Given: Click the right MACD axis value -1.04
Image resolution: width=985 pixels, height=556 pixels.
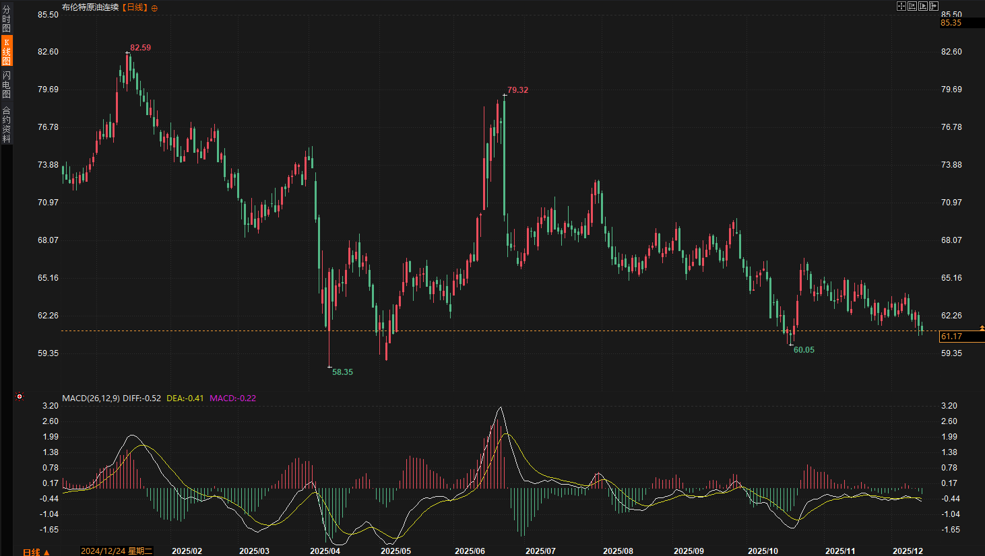Looking at the screenshot, I should click(951, 514).
